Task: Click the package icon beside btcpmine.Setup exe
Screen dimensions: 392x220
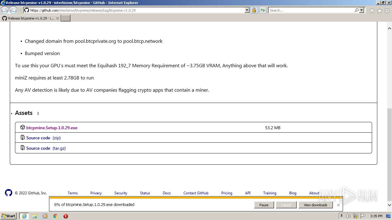Action: coord(23,127)
